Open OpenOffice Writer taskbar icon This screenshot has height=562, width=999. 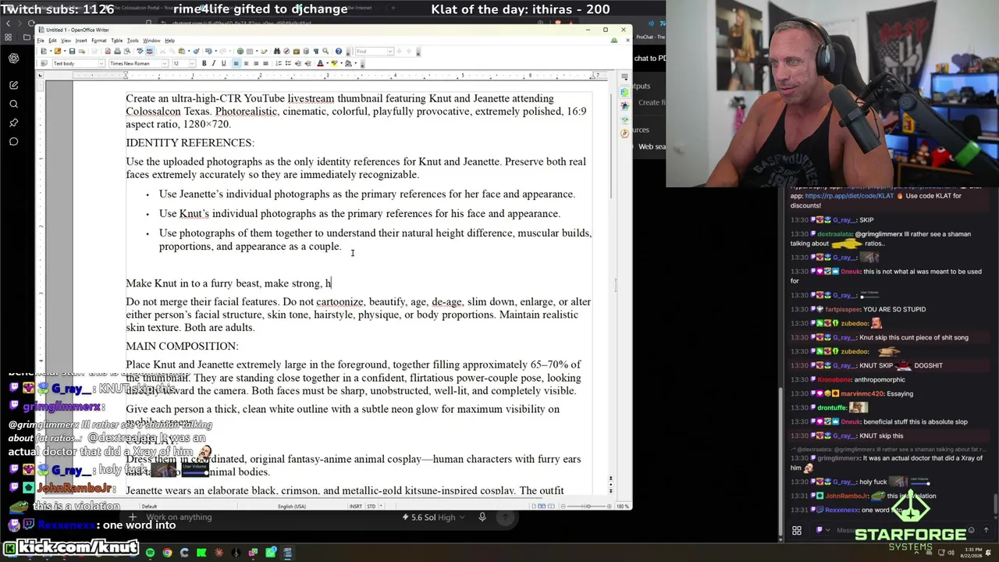point(287,553)
